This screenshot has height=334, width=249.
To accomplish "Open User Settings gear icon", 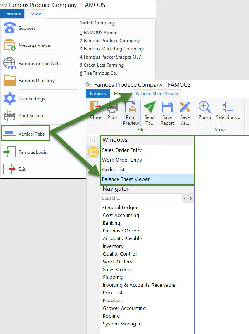I will [x=10, y=98].
